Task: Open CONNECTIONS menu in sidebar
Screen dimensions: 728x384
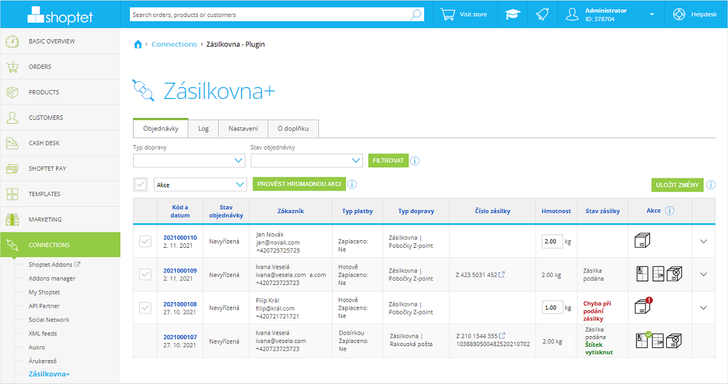Action: (61, 245)
